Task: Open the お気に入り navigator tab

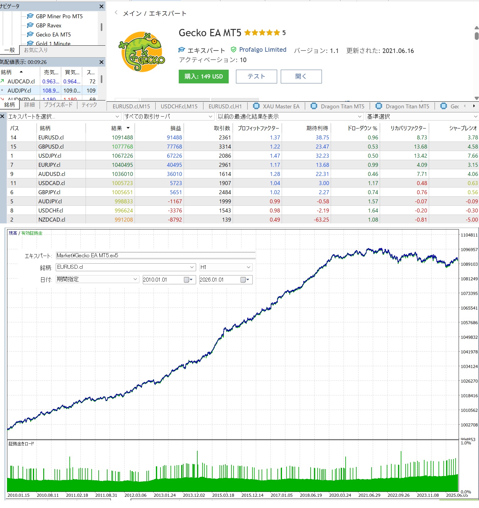Action: (x=36, y=50)
